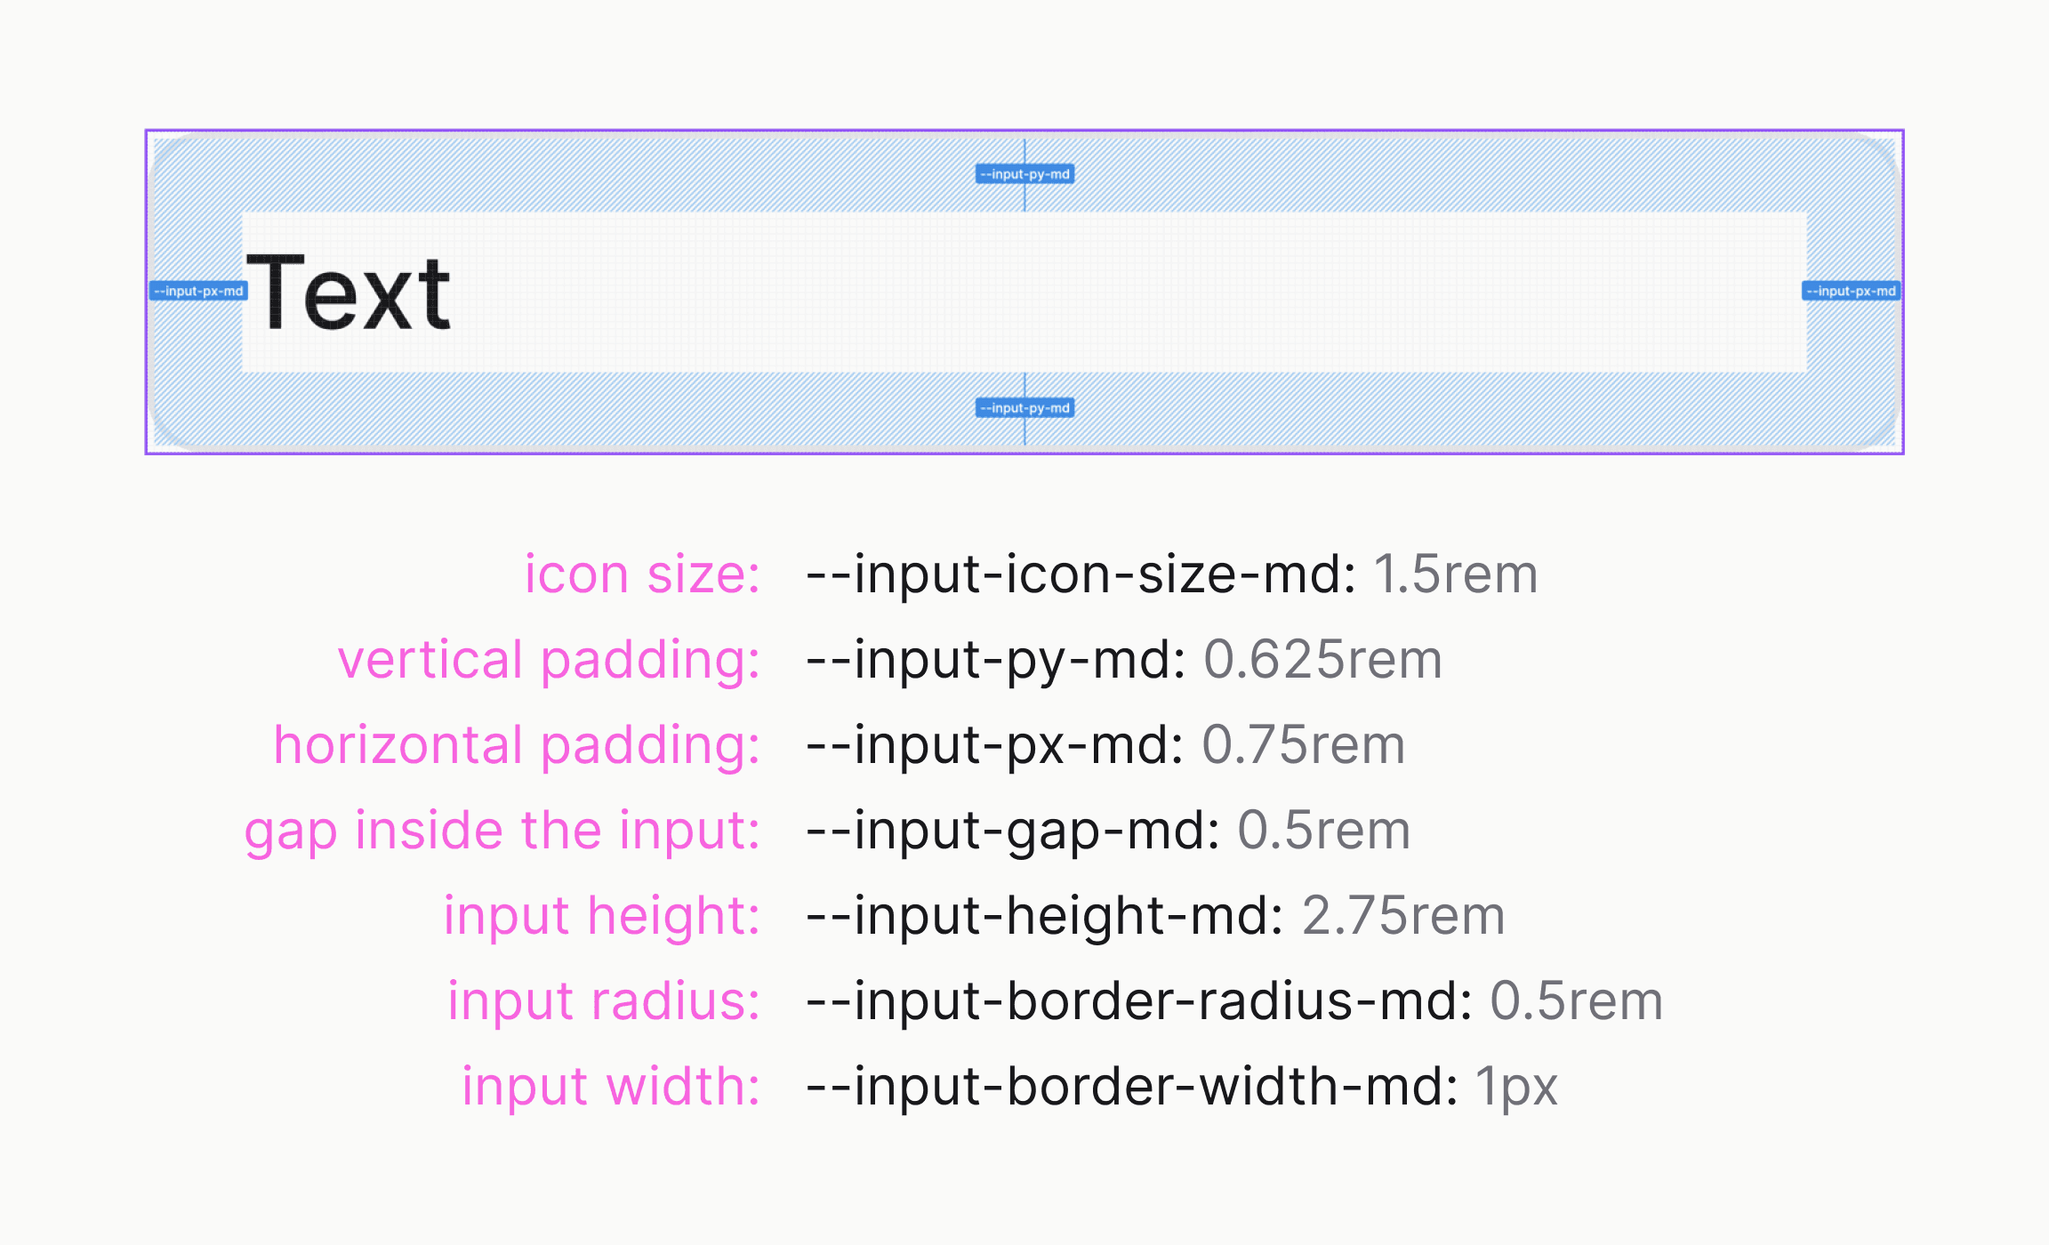This screenshot has height=1245, width=2049.
Task: Select the --input-border-radius-md token text
Action: (1138, 1000)
